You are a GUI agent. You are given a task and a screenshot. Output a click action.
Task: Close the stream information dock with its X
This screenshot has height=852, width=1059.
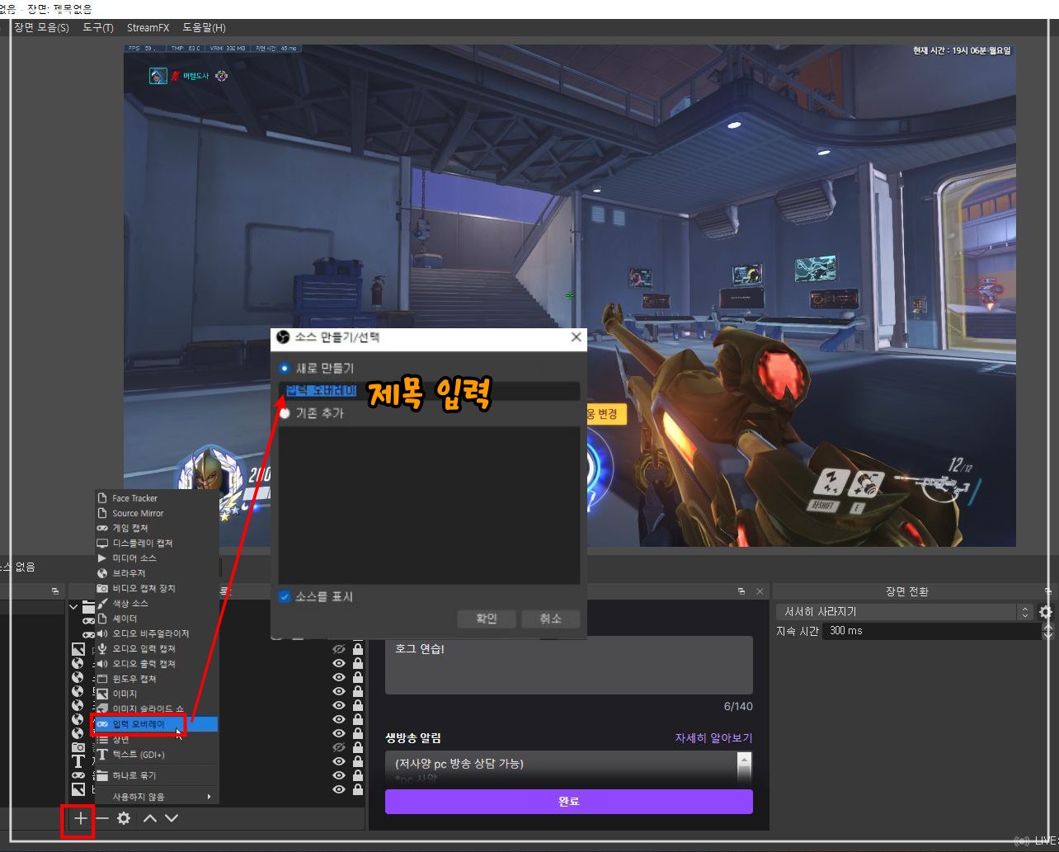(x=760, y=591)
